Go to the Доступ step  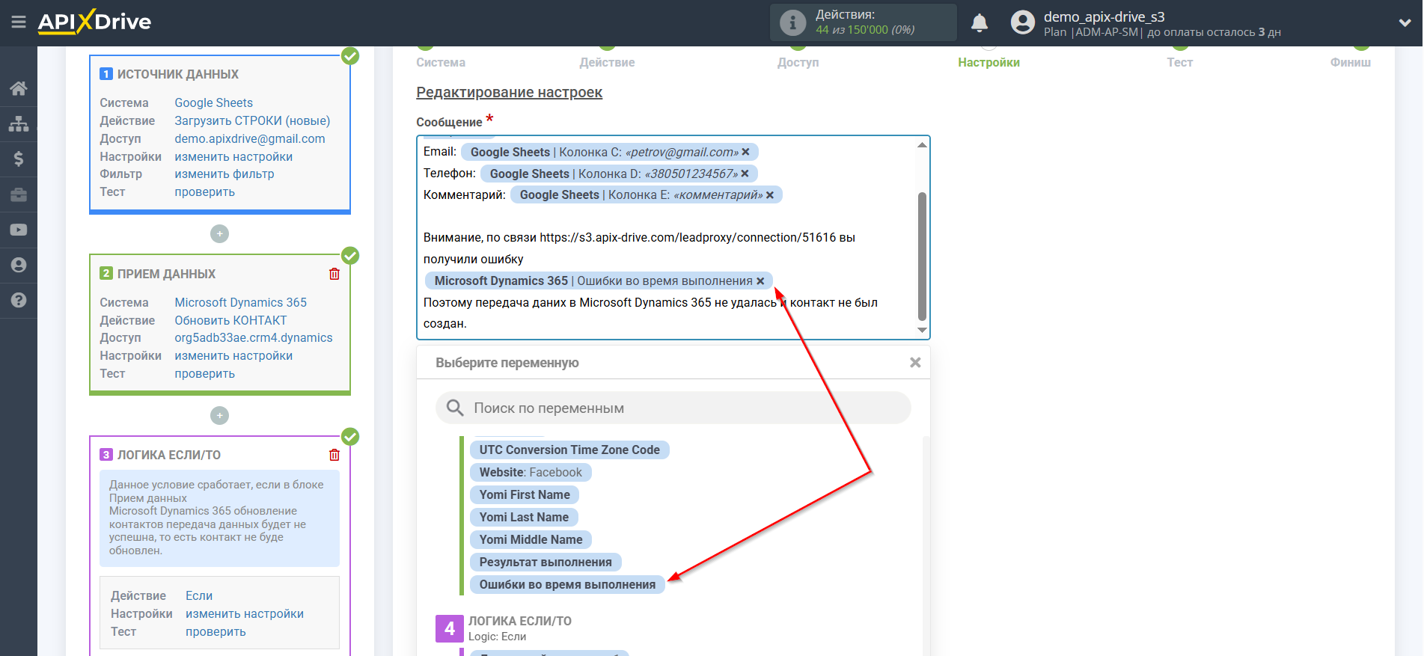click(798, 62)
